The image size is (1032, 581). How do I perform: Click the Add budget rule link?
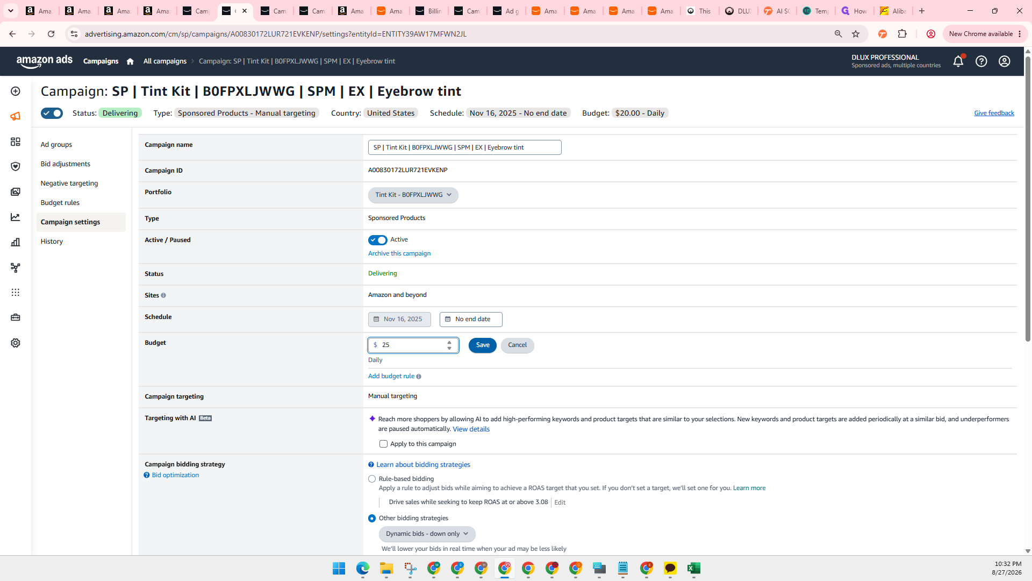pyautogui.click(x=391, y=377)
